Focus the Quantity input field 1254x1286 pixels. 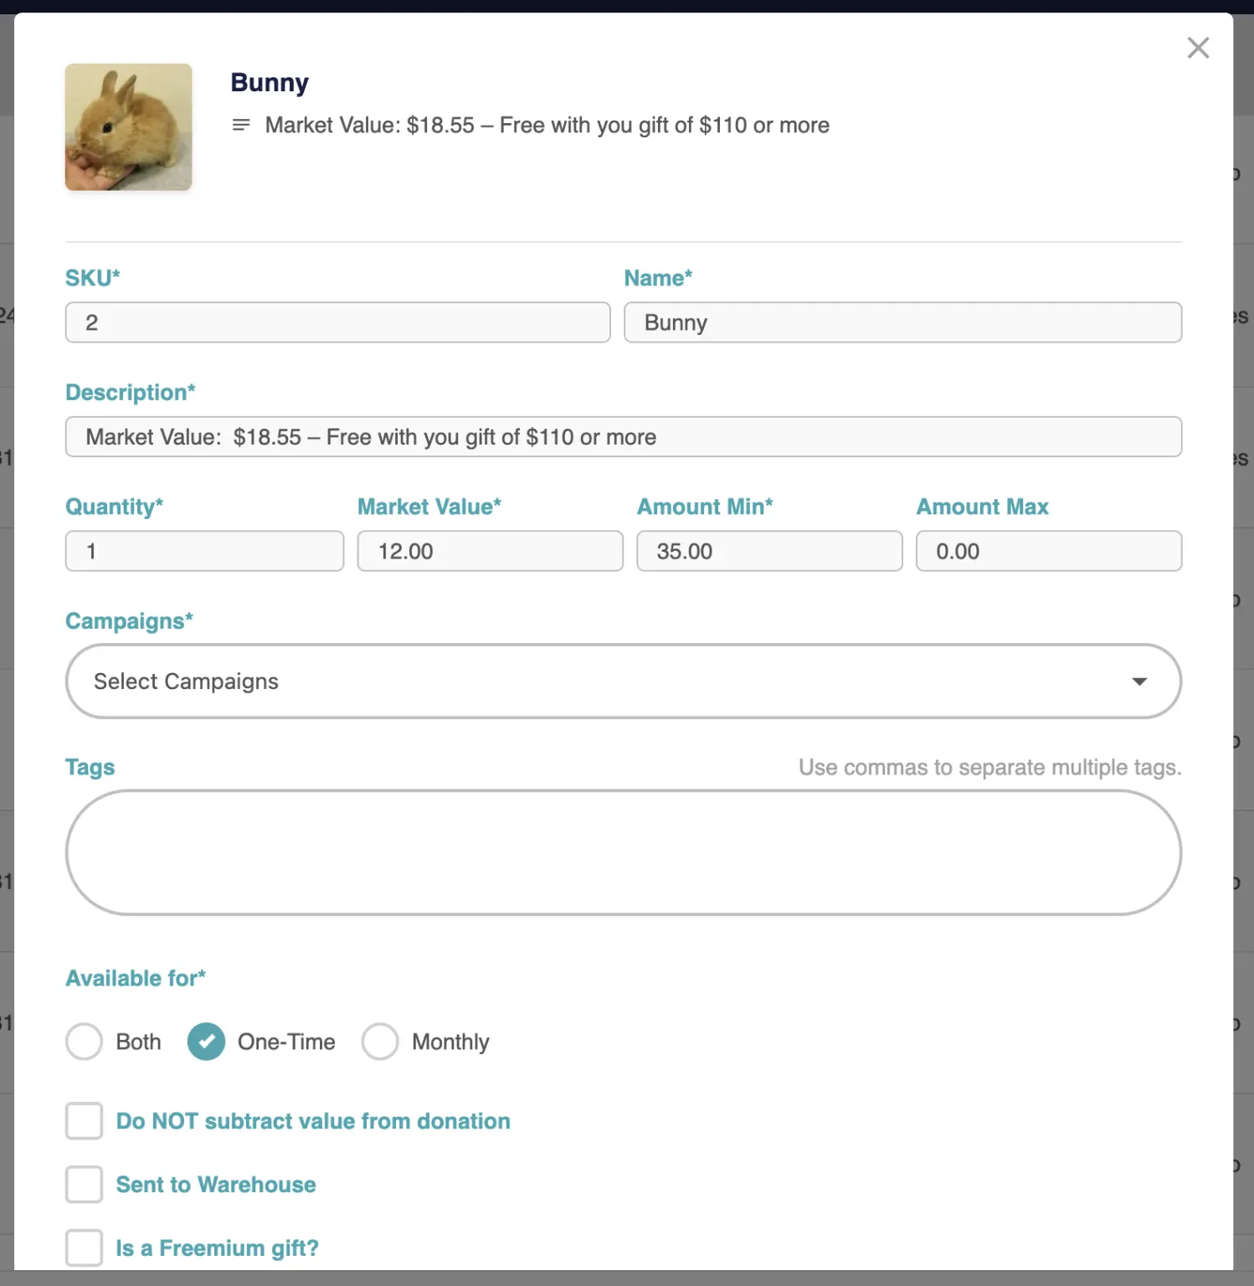pyautogui.click(x=204, y=551)
